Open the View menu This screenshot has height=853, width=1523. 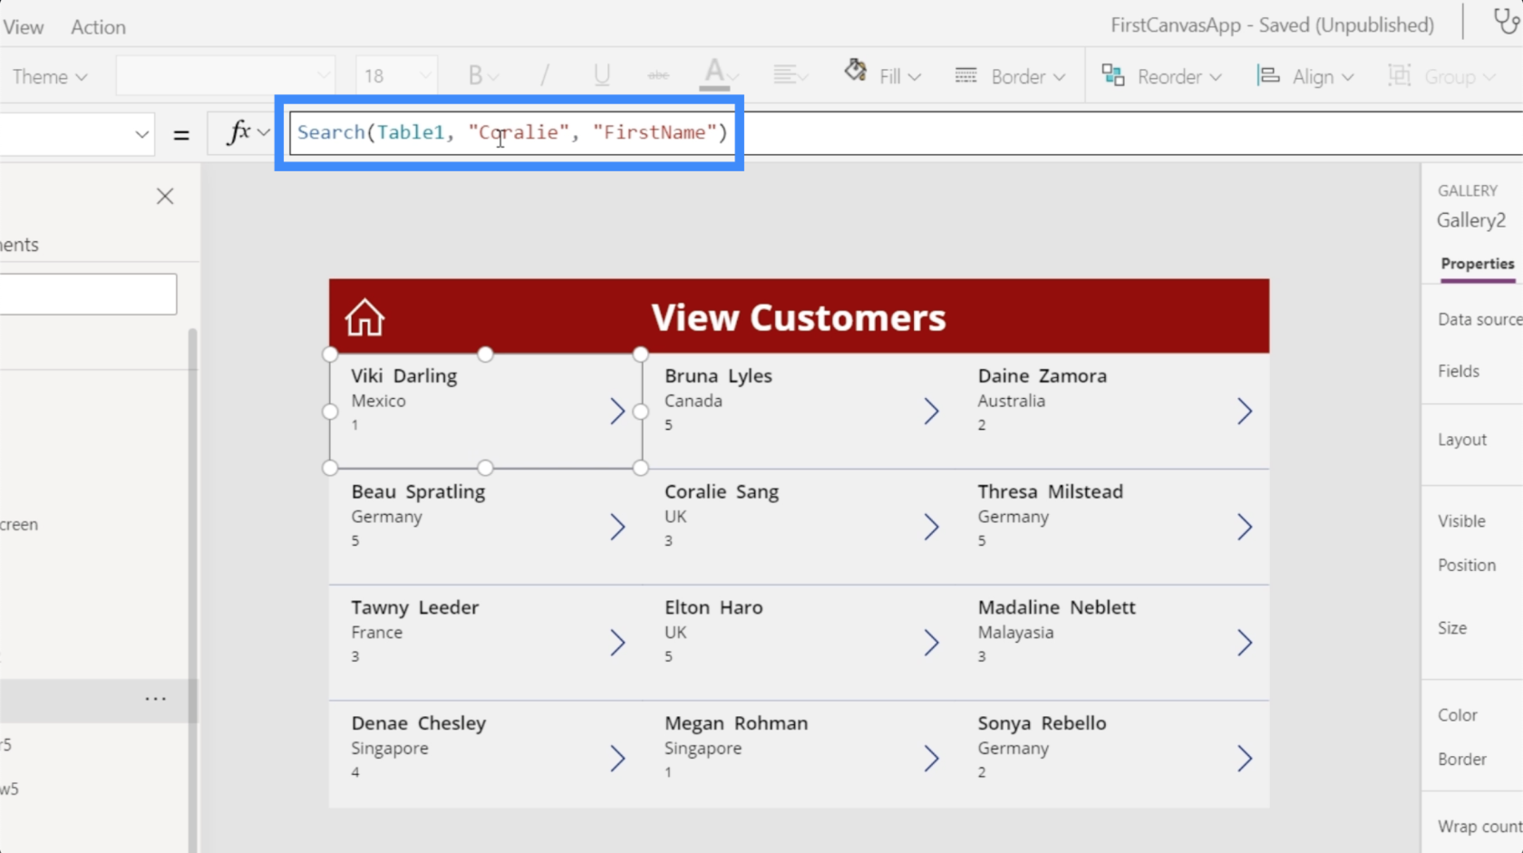[x=23, y=27]
